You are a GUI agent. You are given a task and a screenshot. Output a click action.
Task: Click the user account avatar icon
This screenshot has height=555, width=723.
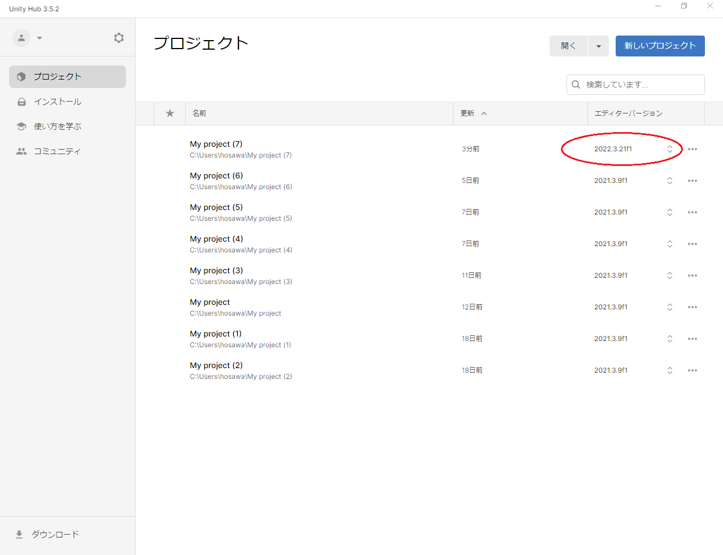click(x=21, y=38)
